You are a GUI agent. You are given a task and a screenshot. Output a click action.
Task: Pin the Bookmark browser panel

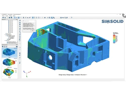(x=16, y=45)
